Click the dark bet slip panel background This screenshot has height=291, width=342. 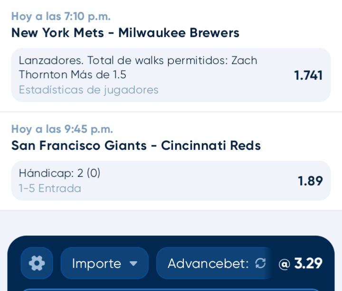point(171,241)
